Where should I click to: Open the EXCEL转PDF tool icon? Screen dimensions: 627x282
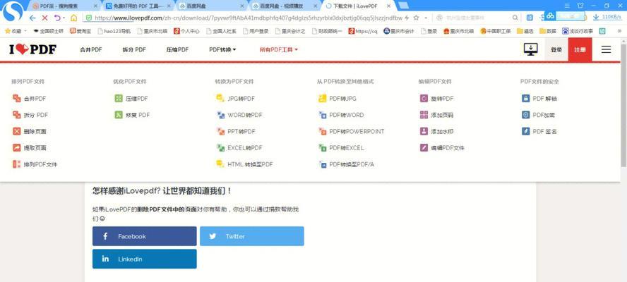220,148
